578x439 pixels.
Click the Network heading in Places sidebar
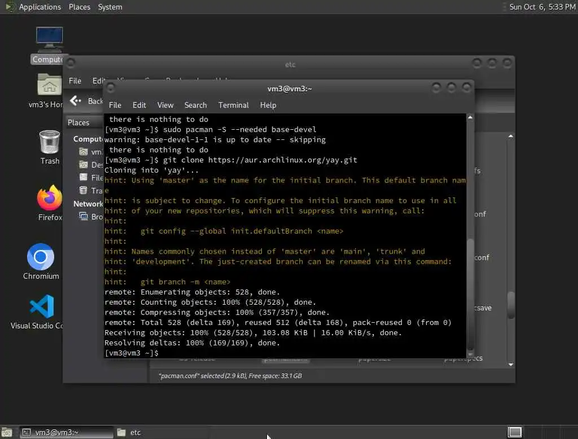(87, 204)
